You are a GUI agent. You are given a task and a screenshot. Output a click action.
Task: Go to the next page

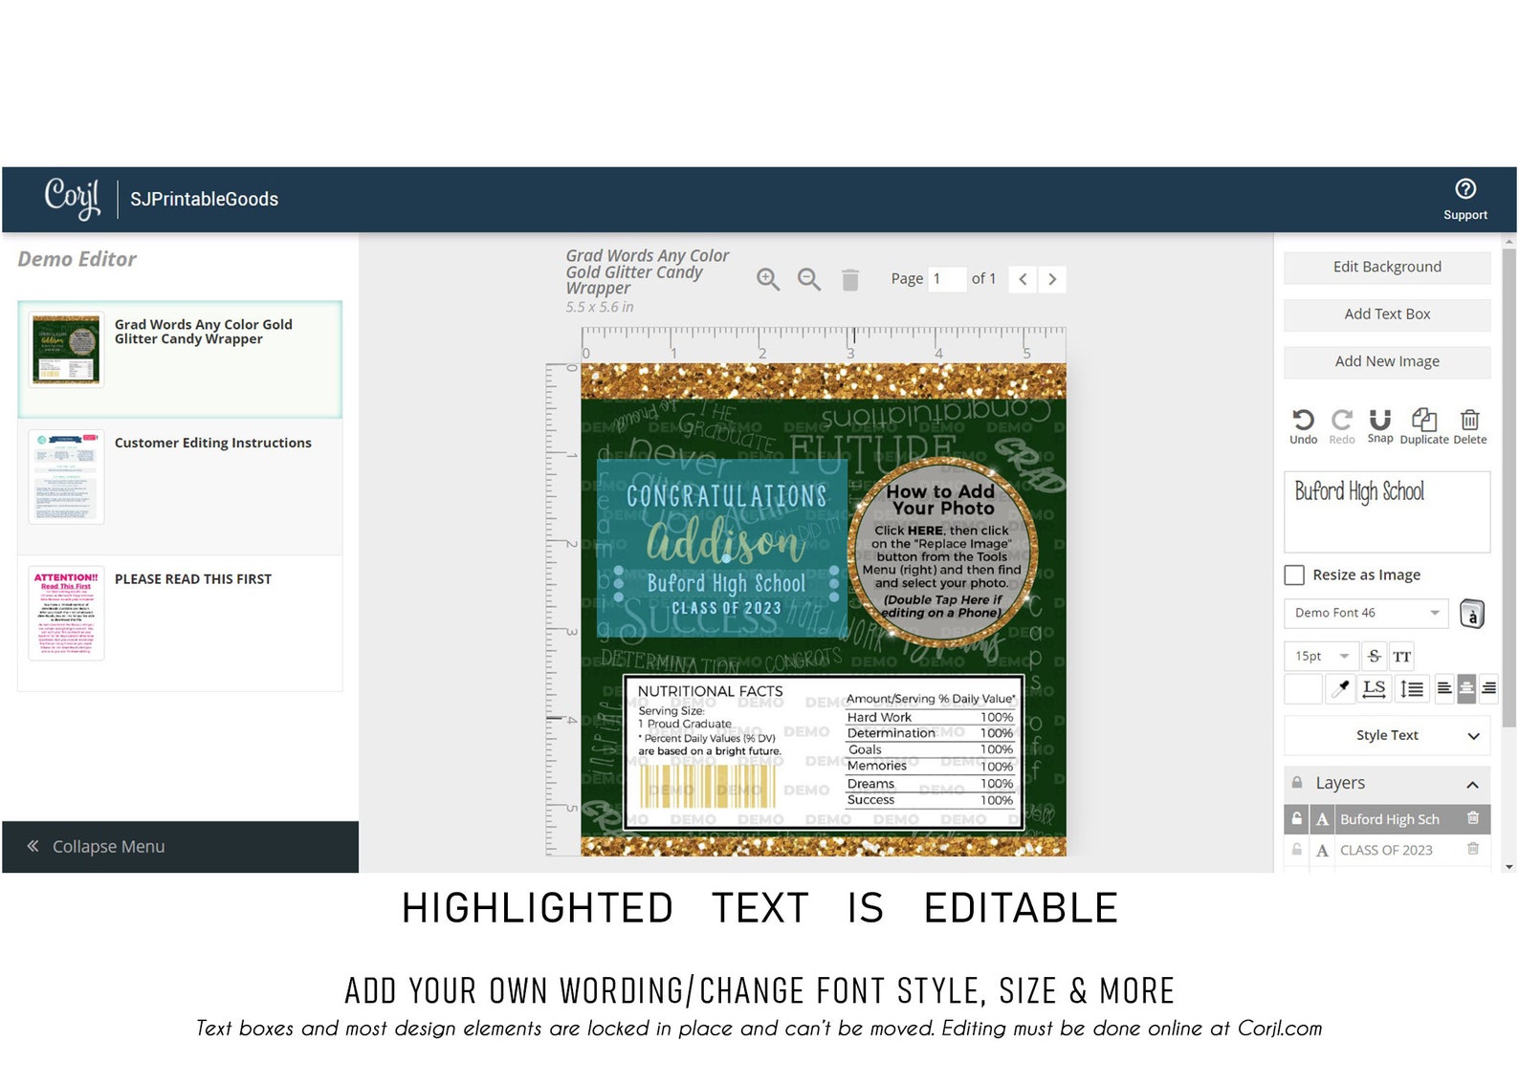1052,279
